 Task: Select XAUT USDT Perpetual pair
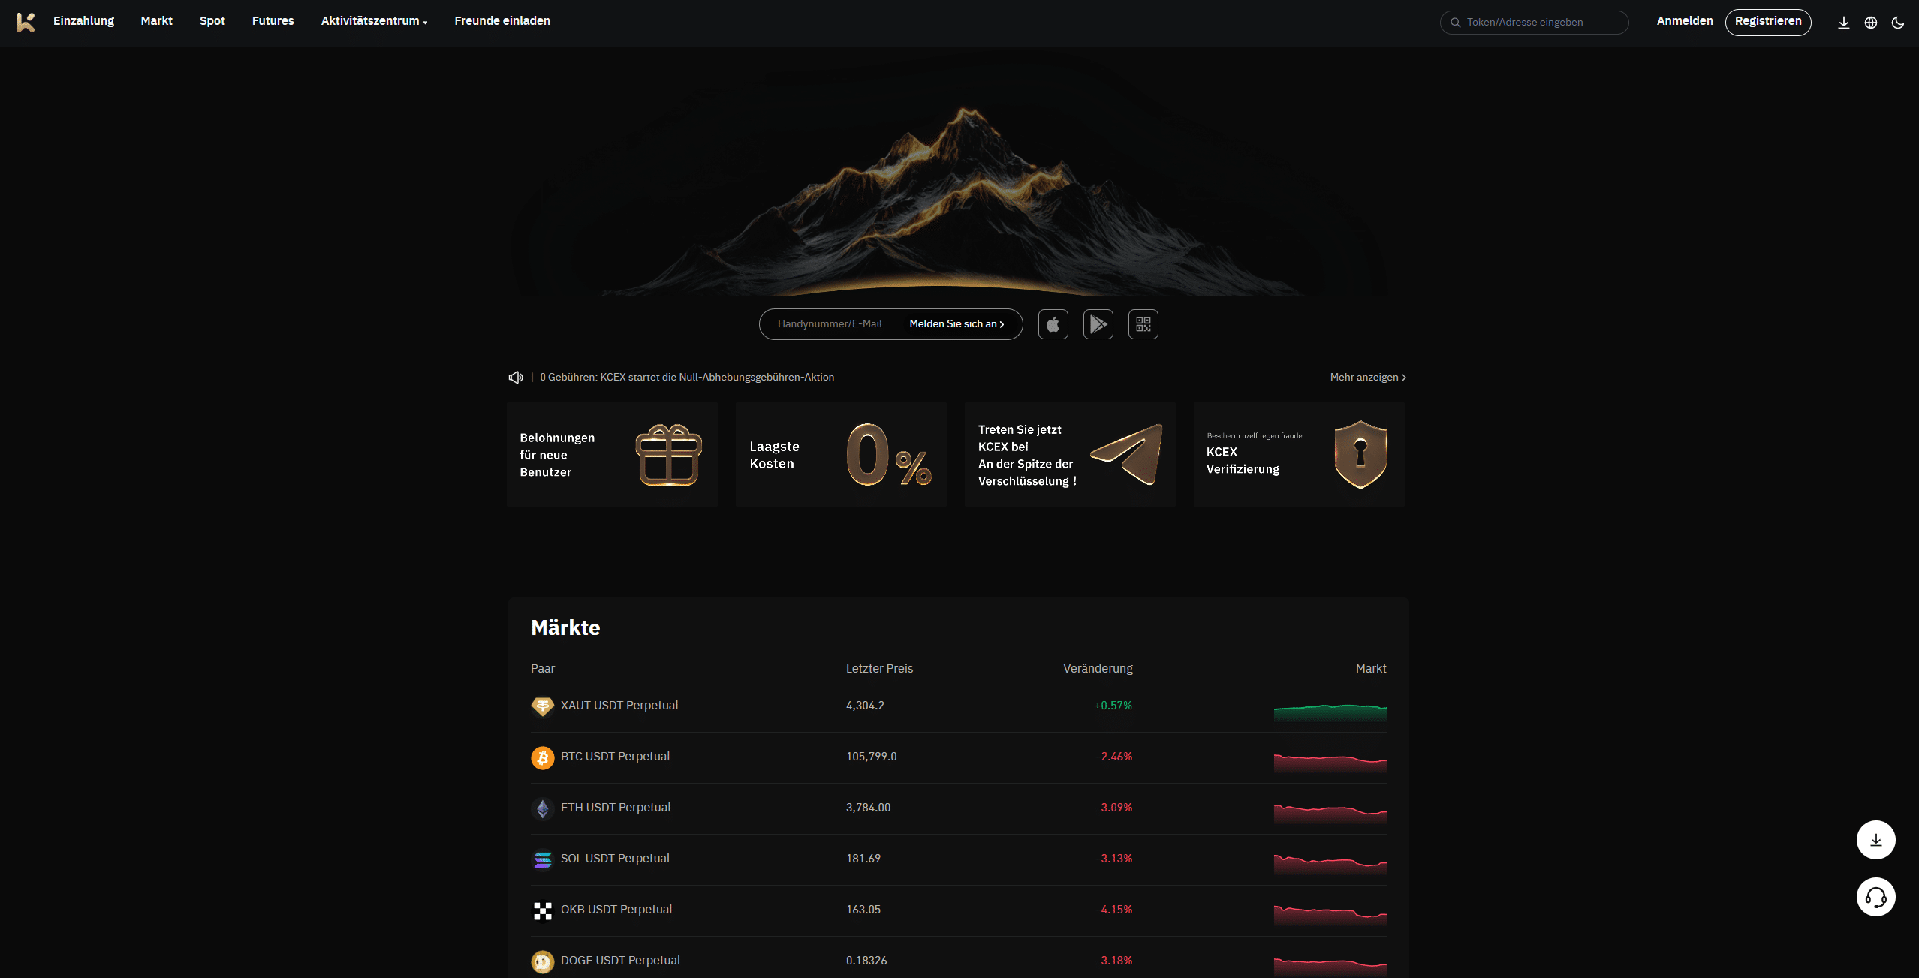pyautogui.click(x=619, y=706)
